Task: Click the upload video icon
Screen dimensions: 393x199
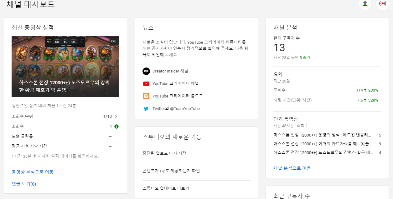Action: (x=365, y=3)
